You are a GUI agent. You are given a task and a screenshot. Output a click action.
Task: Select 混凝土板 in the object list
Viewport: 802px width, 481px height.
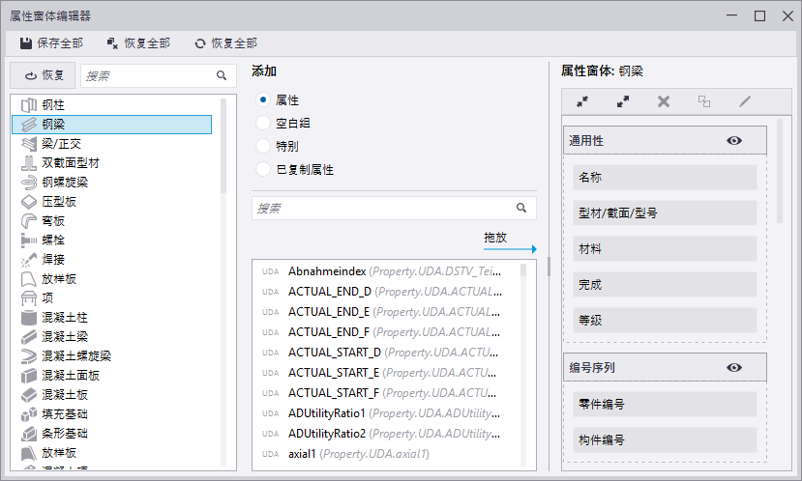(x=111, y=395)
